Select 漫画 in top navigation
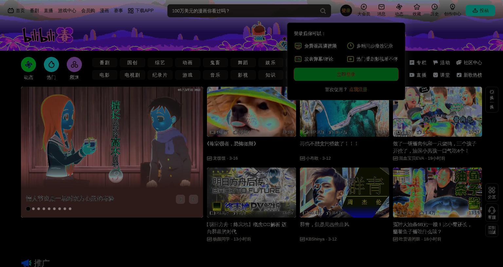503x267 pixels. coord(104,11)
